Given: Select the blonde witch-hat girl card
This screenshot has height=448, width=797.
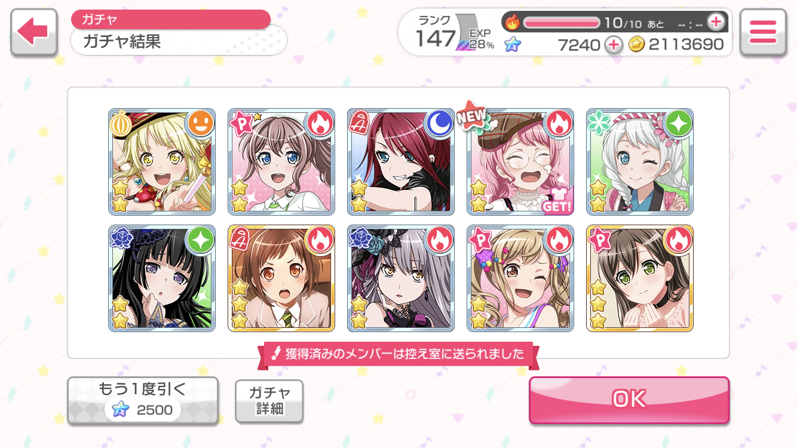Looking at the screenshot, I should tap(162, 162).
